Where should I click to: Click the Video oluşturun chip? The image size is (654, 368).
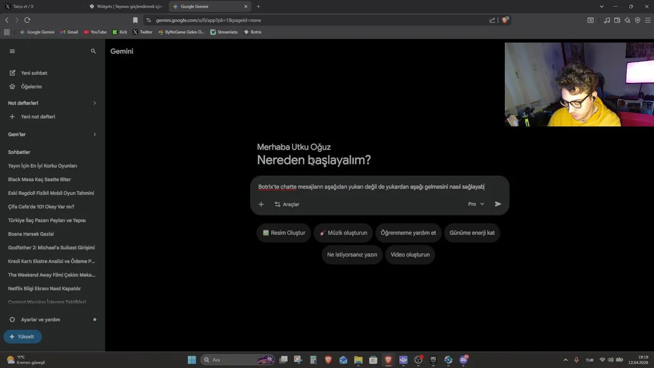(410, 255)
